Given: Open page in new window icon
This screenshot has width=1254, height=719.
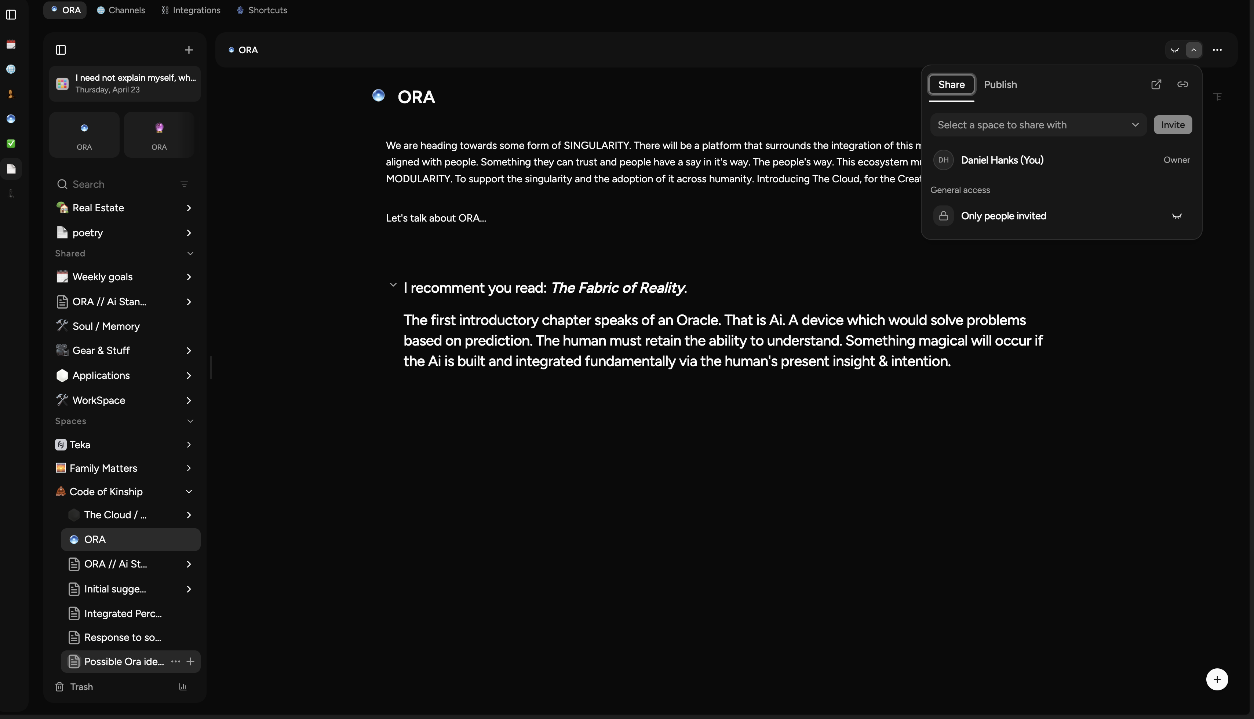Looking at the screenshot, I should pos(1156,84).
